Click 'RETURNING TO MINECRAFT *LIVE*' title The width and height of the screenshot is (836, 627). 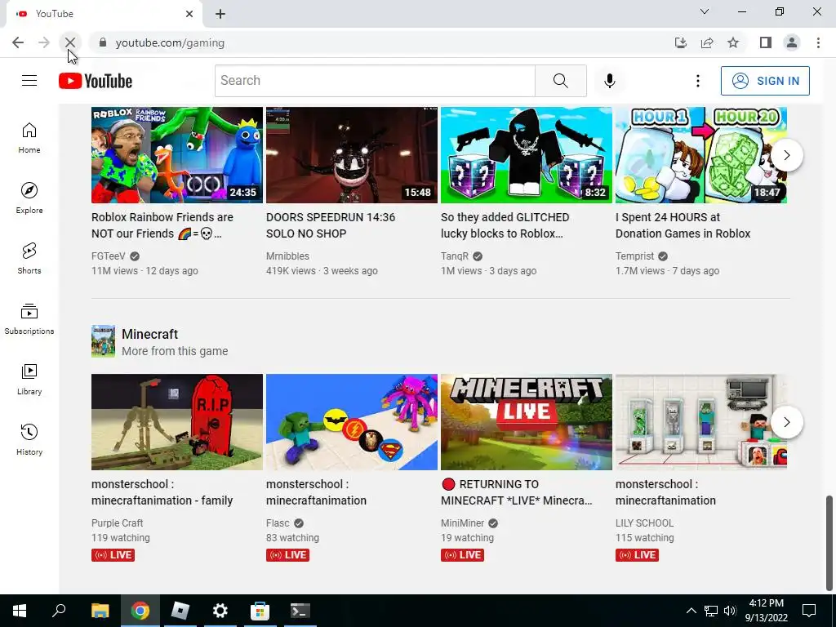[517, 492]
